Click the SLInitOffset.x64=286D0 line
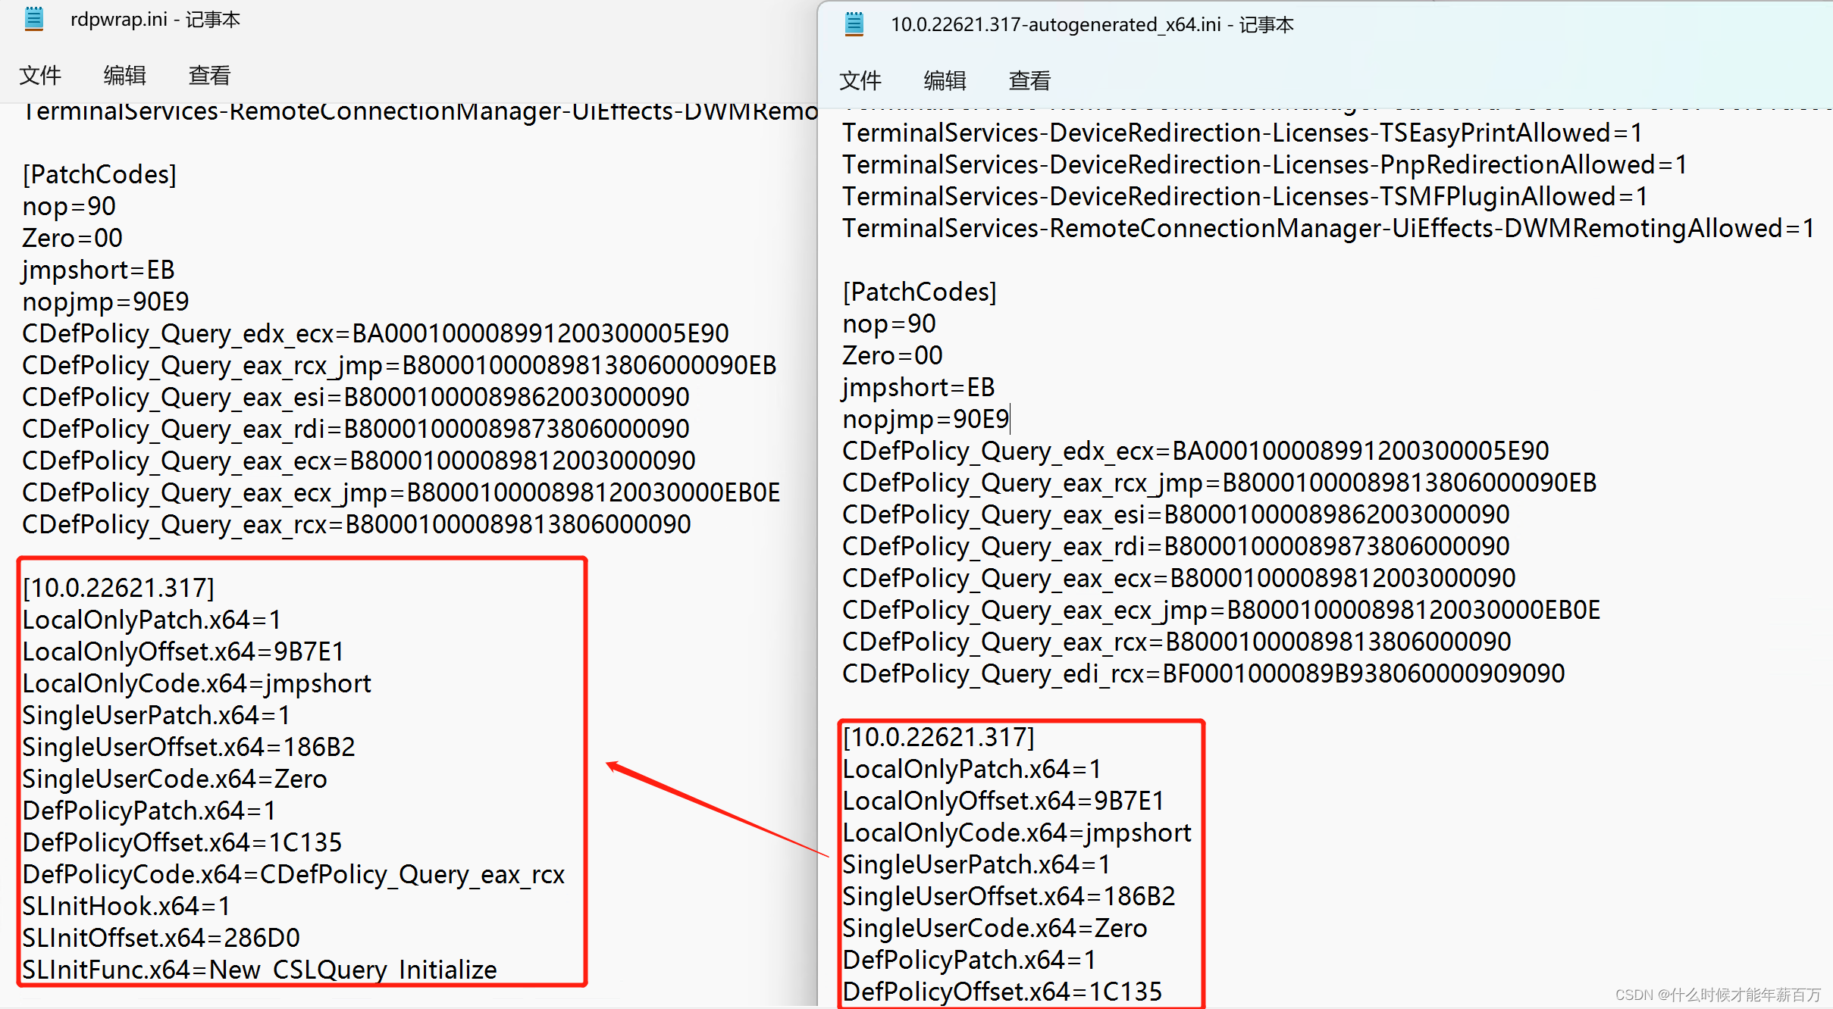 point(161,938)
